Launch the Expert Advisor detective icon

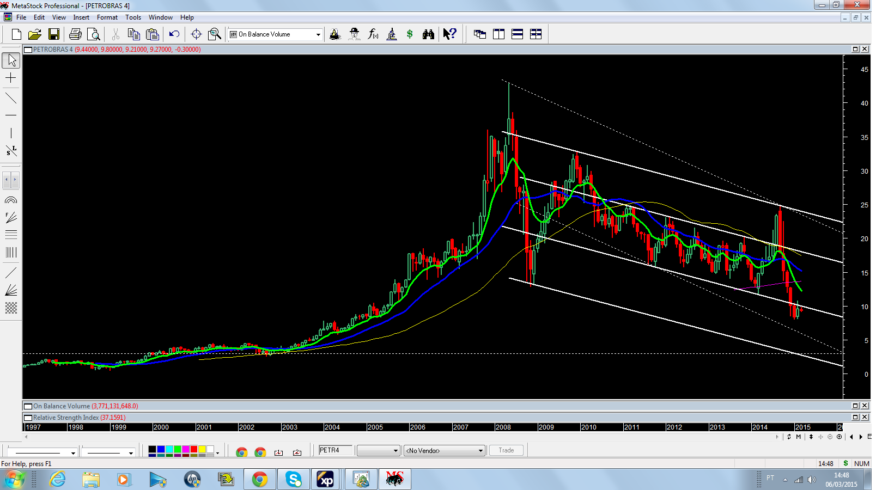point(354,34)
